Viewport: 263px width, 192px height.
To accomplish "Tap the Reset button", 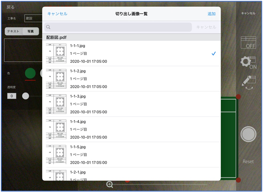I will (x=248, y=162).
